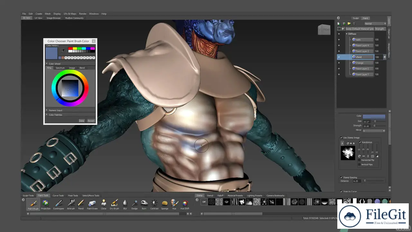Click the Size slider handle
The width and height of the screenshot is (412, 232).
point(375,121)
